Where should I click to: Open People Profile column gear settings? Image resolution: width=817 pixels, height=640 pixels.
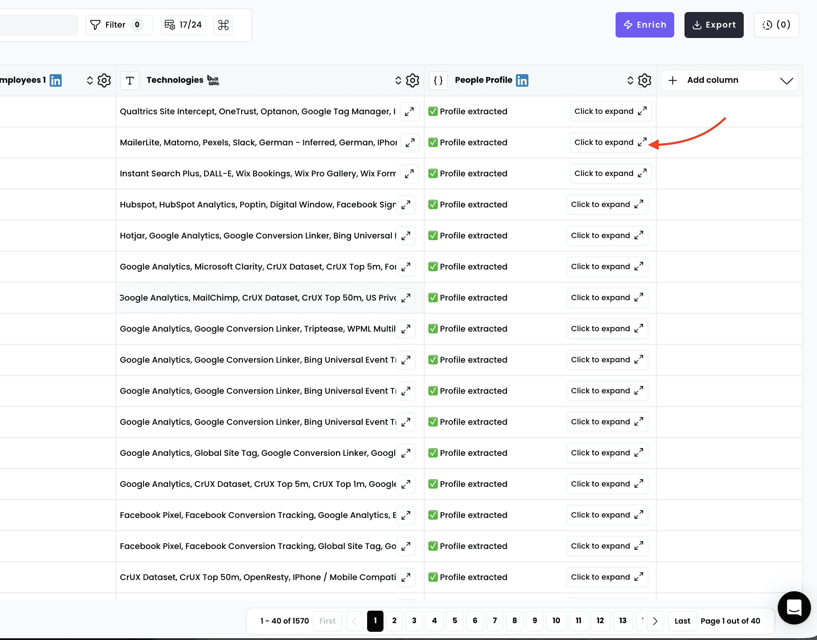[644, 80]
